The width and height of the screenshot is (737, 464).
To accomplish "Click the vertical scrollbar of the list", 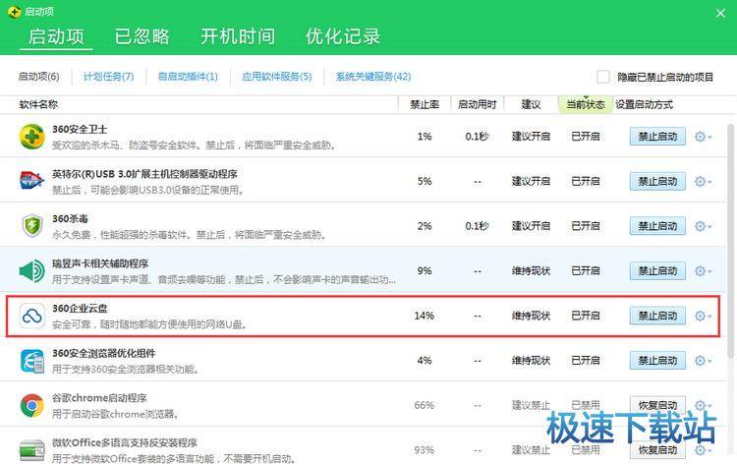I will [x=730, y=240].
